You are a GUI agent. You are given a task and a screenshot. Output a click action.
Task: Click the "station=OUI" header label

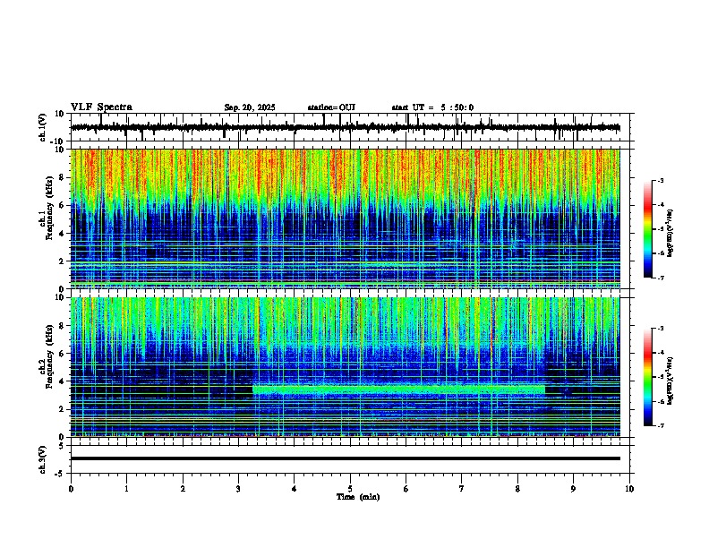tap(331, 107)
